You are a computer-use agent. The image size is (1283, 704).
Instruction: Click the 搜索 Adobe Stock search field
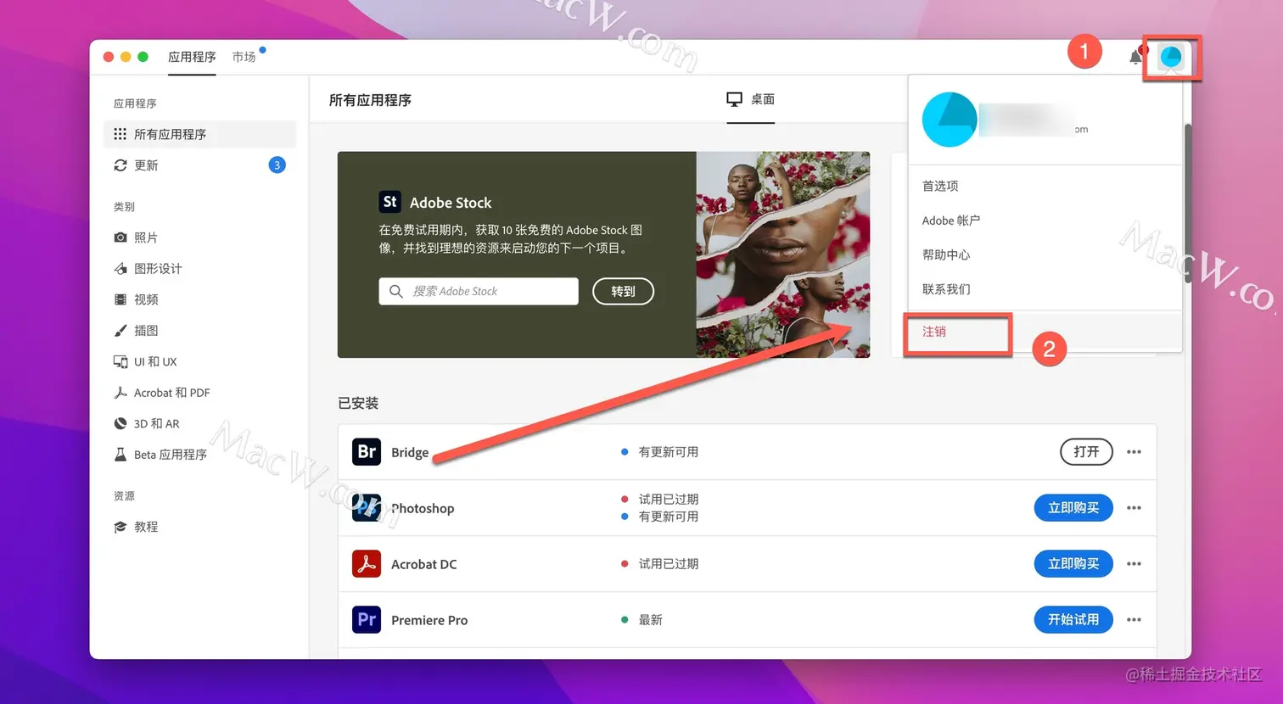coord(479,291)
